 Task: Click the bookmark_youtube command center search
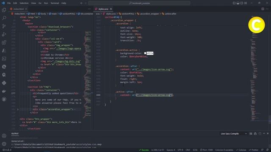[x=139, y=3]
